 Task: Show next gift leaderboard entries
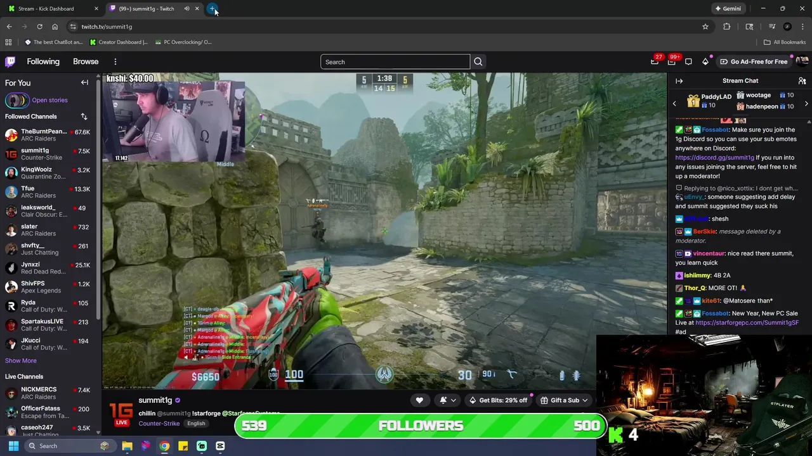coord(806,103)
